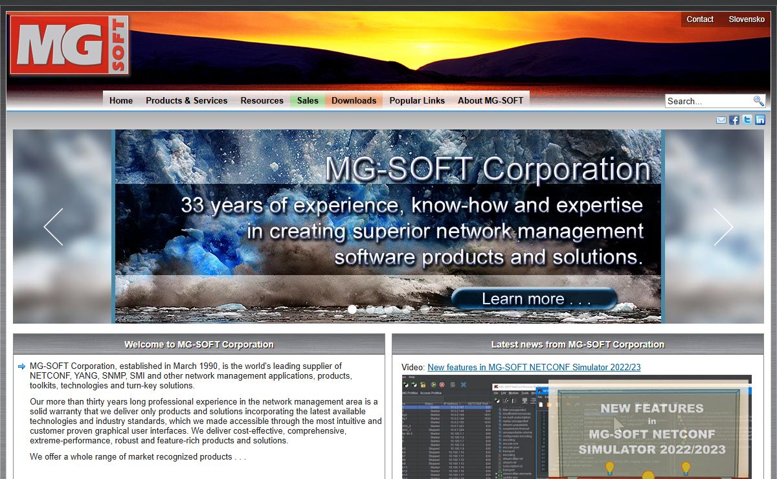Image resolution: width=777 pixels, height=479 pixels.
Task: Open the orange Downloads menu item
Action: (354, 100)
